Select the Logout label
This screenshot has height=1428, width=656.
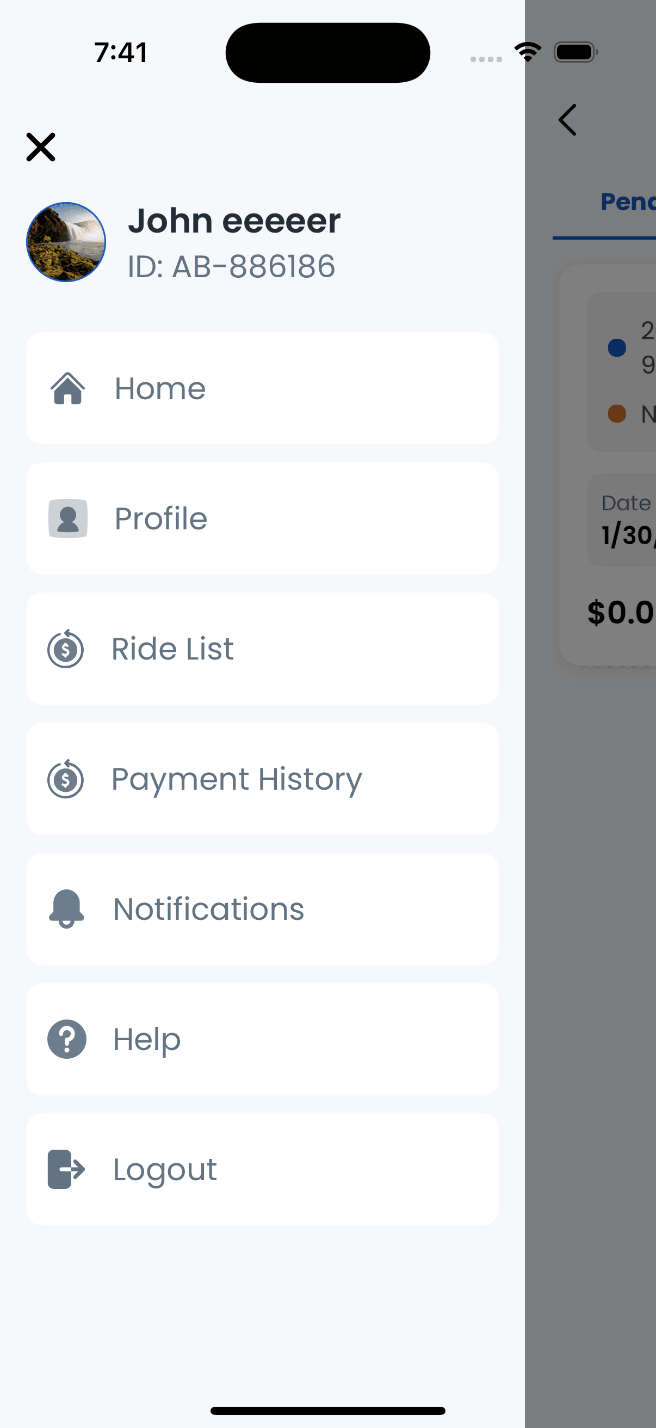coord(165,1170)
